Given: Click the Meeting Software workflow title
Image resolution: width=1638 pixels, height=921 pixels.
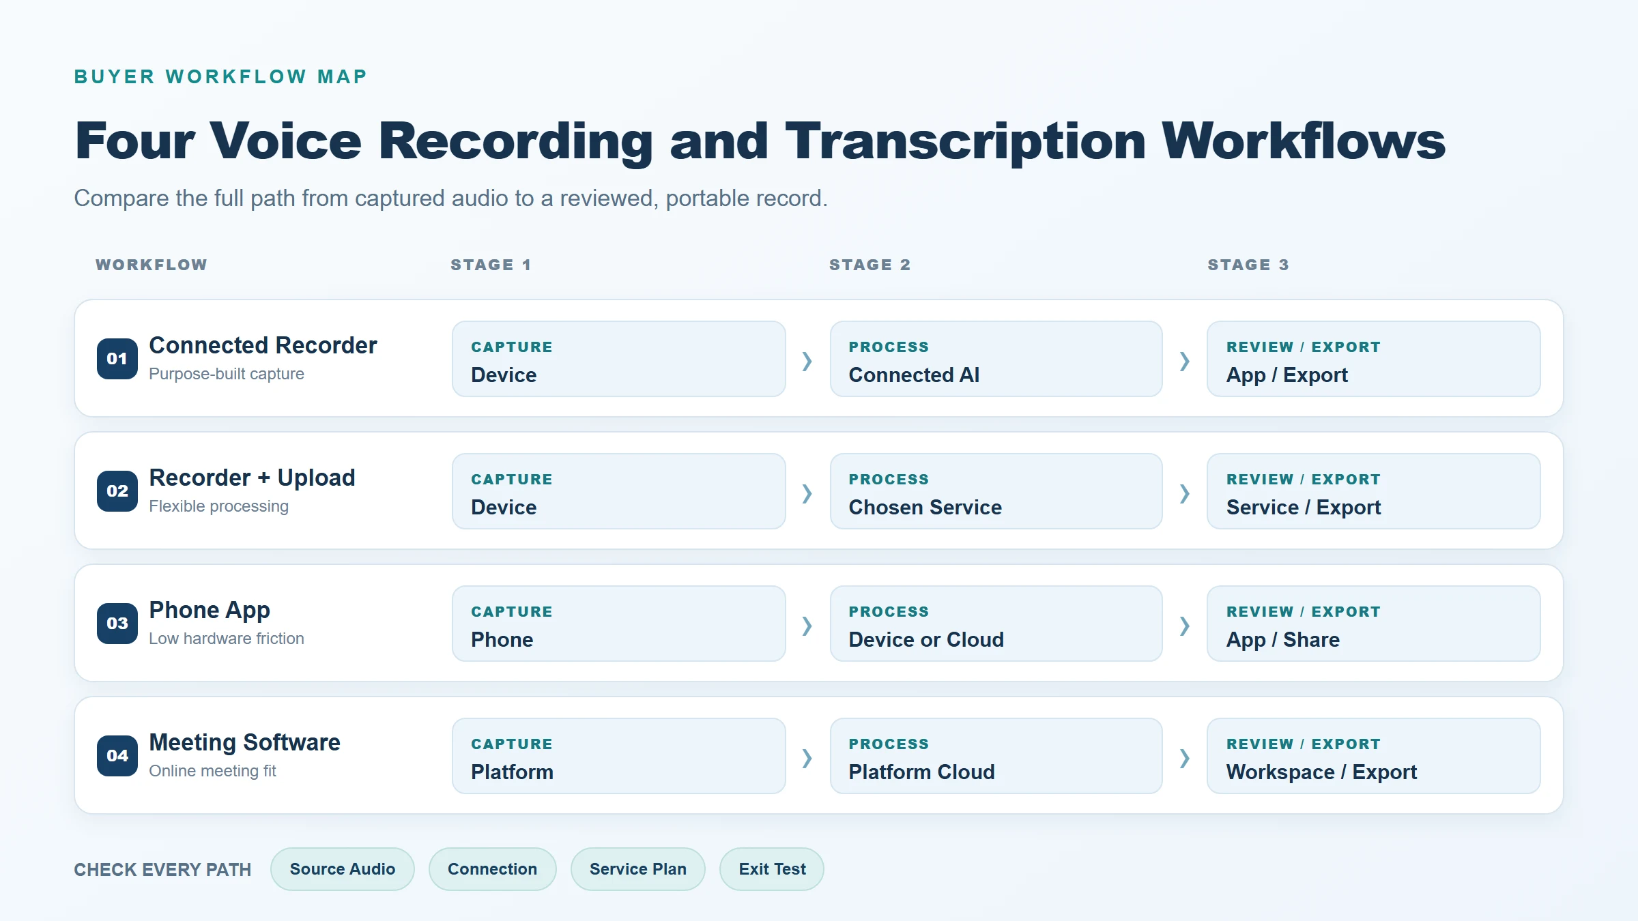Looking at the screenshot, I should click(x=244, y=742).
